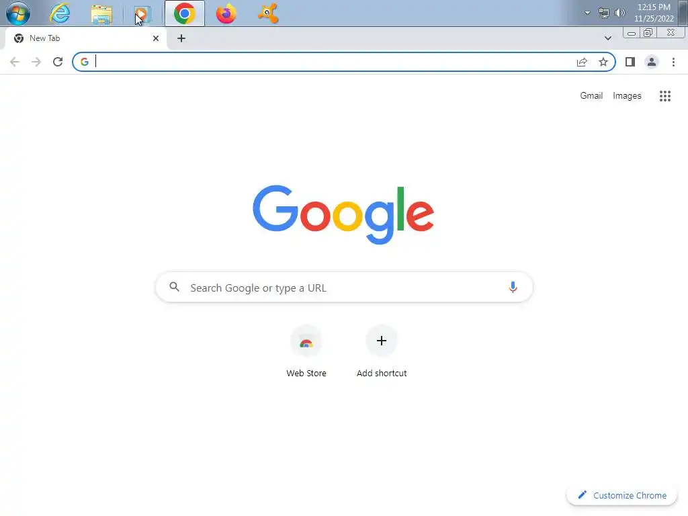Launch Firefox from the taskbar
The height and width of the screenshot is (516, 688).
point(226,13)
